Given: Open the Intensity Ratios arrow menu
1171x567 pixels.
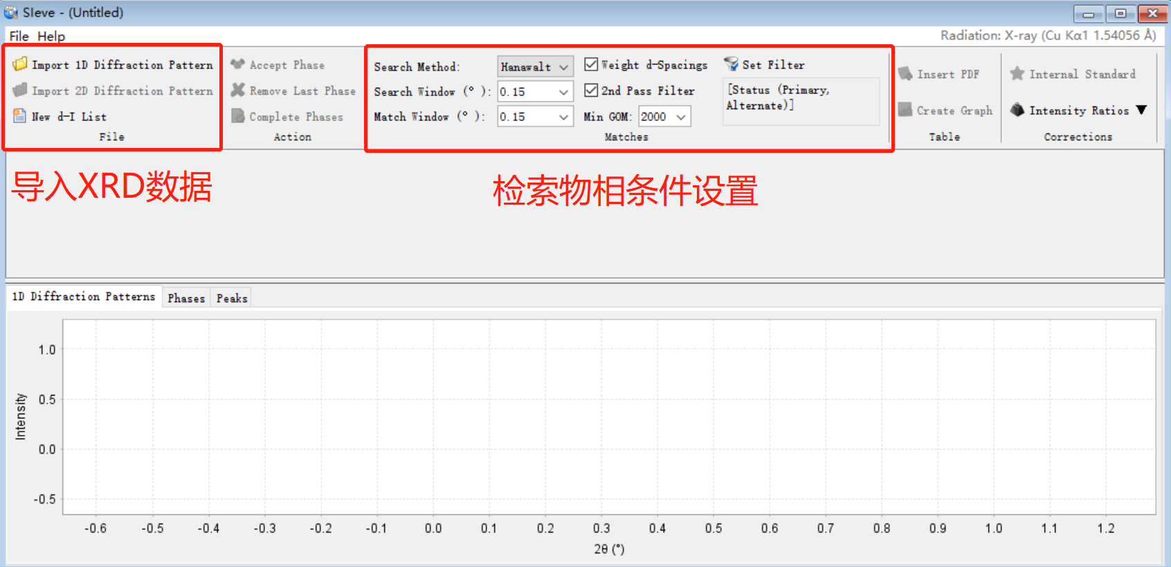Looking at the screenshot, I should (x=1142, y=110).
